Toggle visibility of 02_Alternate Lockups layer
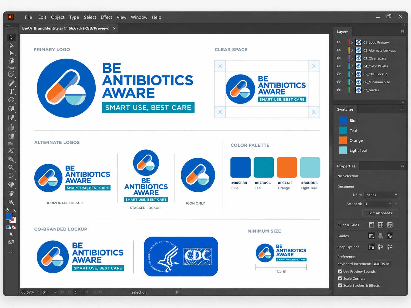The height and width of the screenshot is (308, 411). 339,50
